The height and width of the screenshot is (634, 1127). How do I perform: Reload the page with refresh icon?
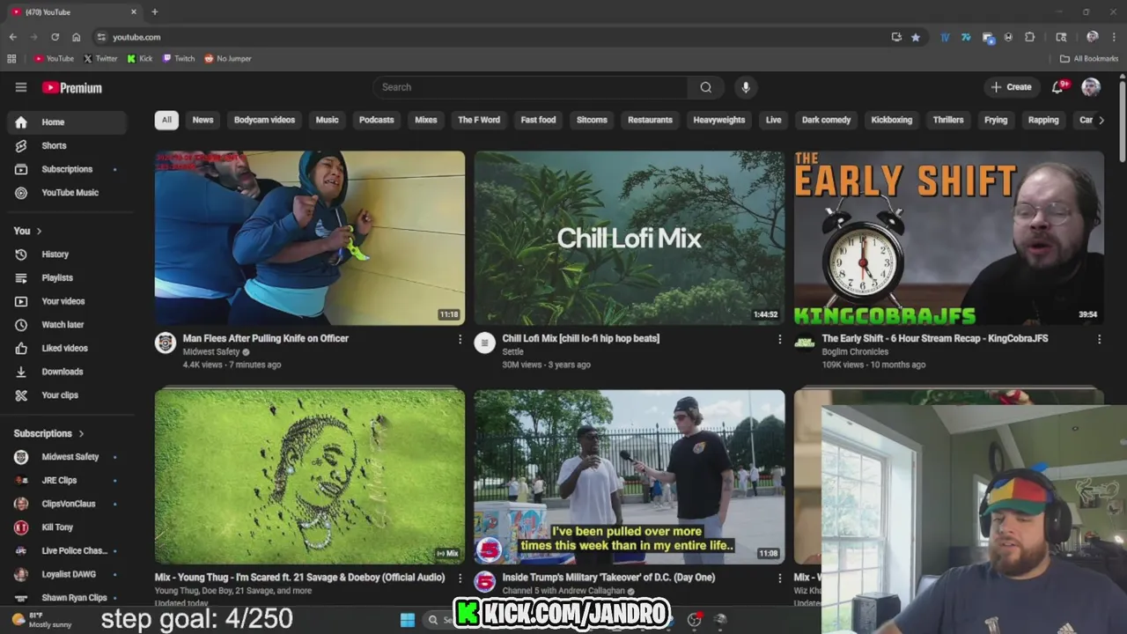pos(55,37)
